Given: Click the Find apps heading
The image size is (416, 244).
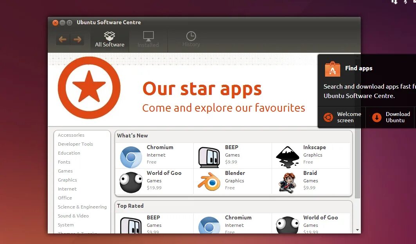Looking at the screenshot, I should click(x=359, y=68).
